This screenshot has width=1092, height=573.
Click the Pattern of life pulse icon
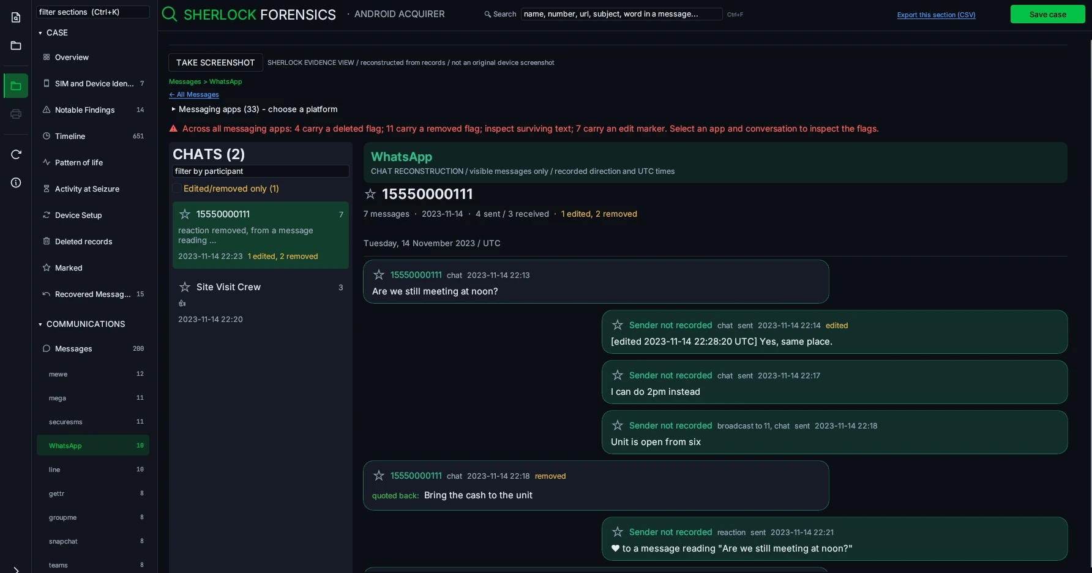[47, 162]
